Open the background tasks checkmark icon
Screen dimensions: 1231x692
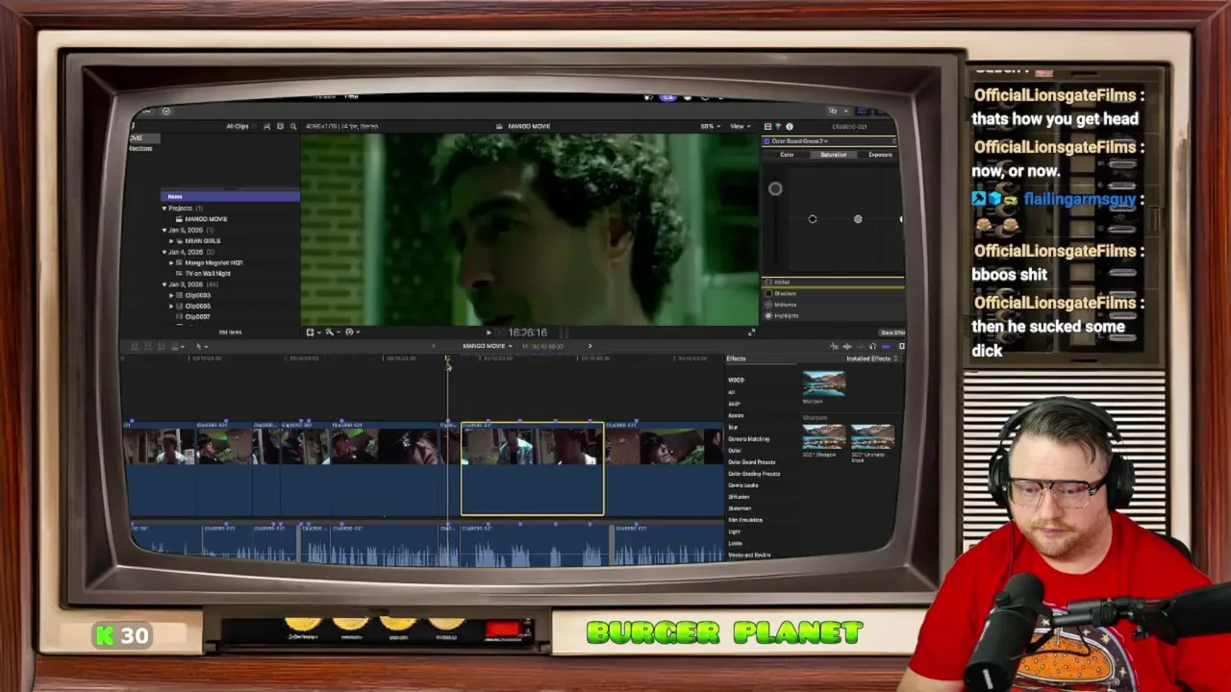pyautogui.click(x=165, y=111)
